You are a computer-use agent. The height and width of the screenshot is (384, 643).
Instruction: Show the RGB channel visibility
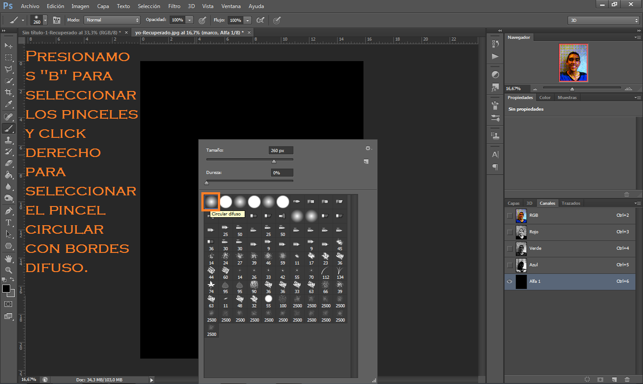click(509, 215)
